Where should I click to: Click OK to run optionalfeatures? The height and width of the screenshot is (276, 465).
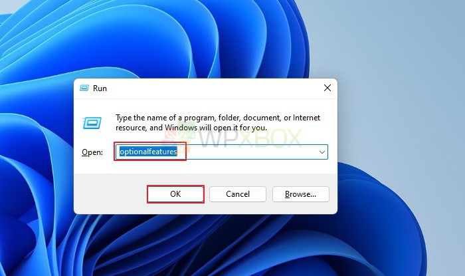click(x=175, y=194)
